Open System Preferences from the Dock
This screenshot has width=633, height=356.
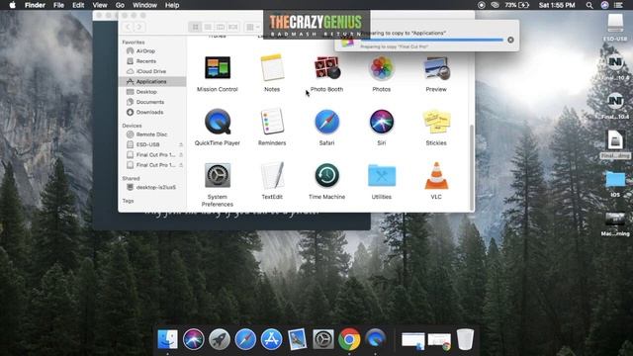pyautogui.click(x=323, y=339)
